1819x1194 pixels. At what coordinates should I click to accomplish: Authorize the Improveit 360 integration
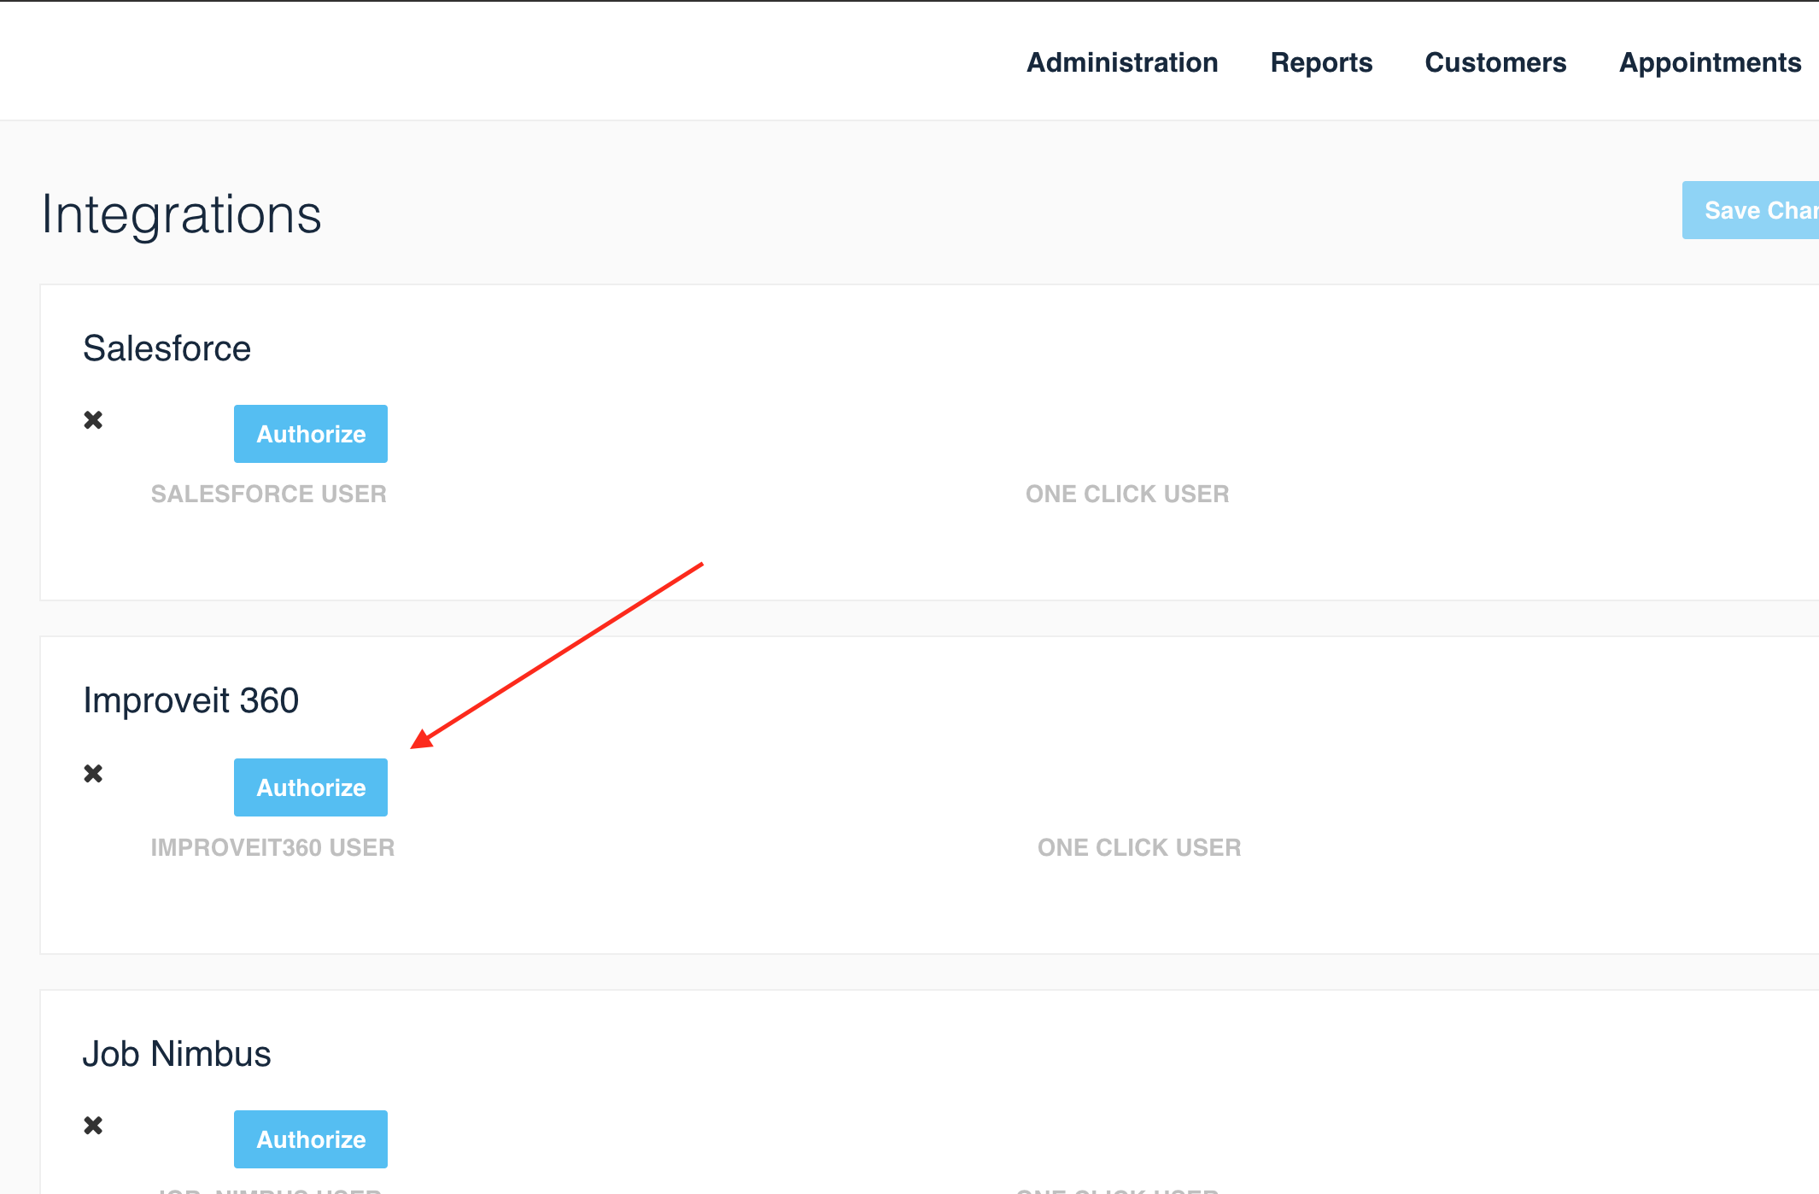tap(311, 787)
